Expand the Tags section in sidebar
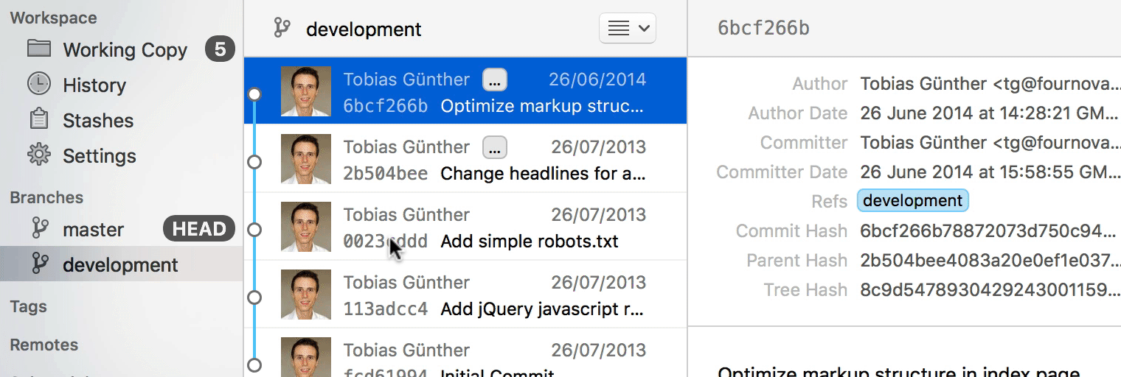This screenshot has height=377, width=1121. [x=29, y=307]
